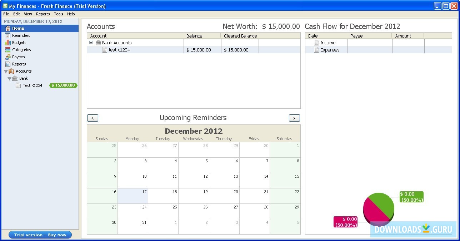Click the Expenses row document icon

(316, 50)
